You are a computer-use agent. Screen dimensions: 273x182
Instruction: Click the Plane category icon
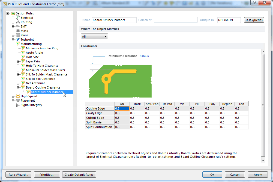[x=18, y=35]
